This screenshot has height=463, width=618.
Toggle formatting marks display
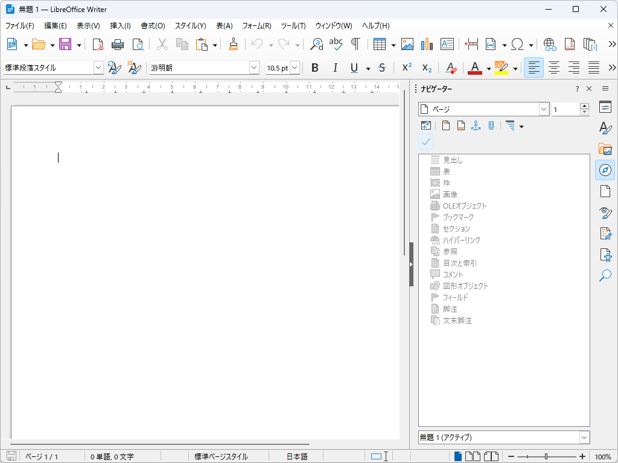(x=356, y=44)
